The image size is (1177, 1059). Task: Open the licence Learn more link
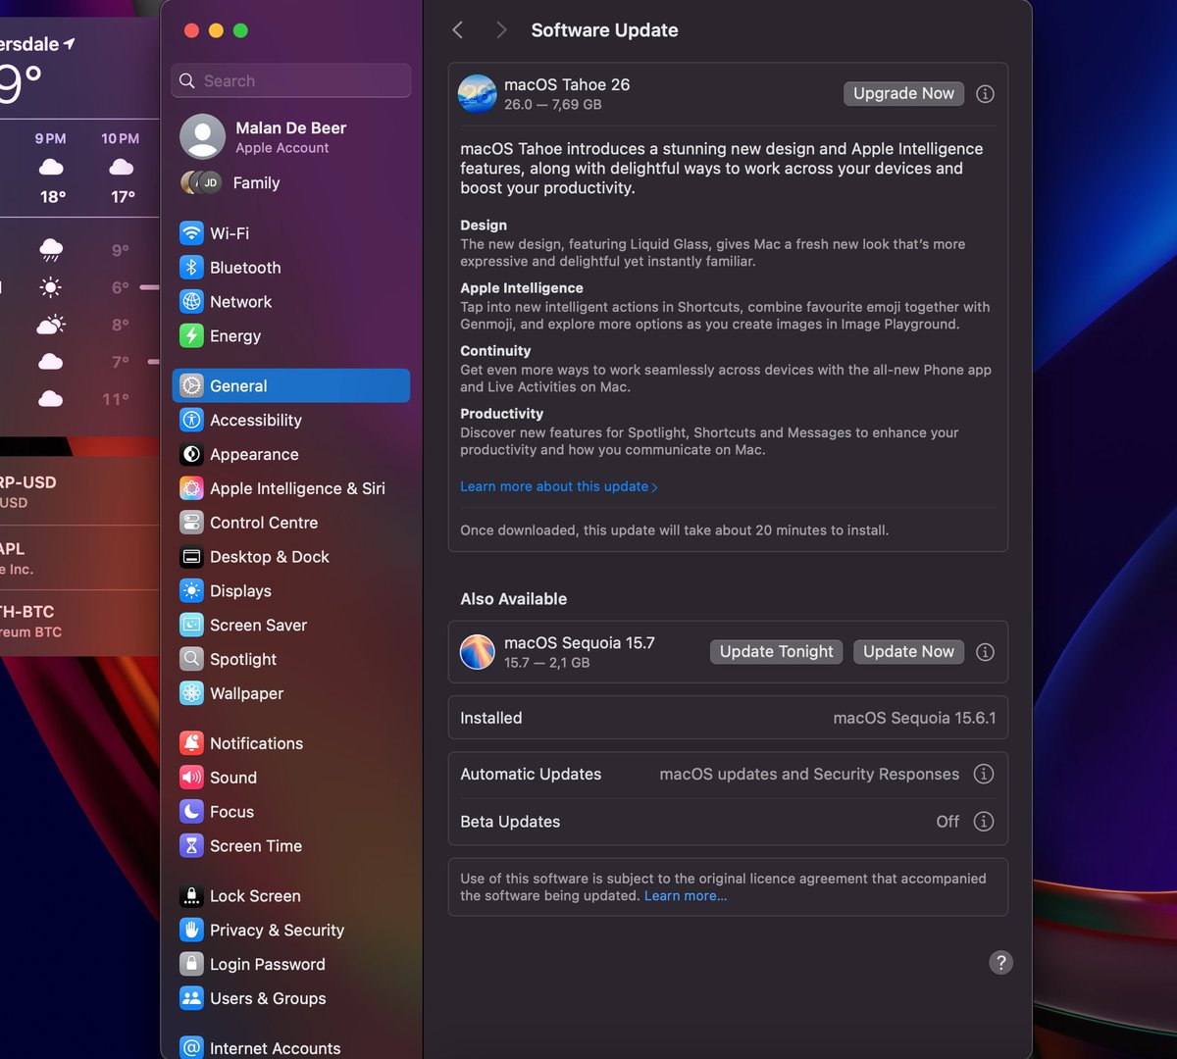[686, 896]
